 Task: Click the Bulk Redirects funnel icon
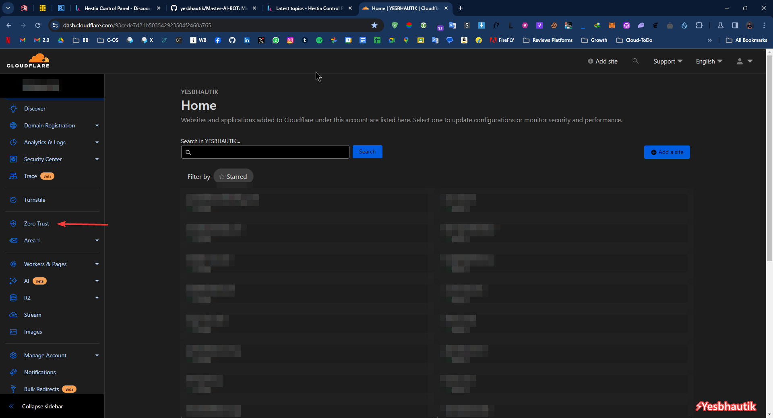(x=13, y=389)
